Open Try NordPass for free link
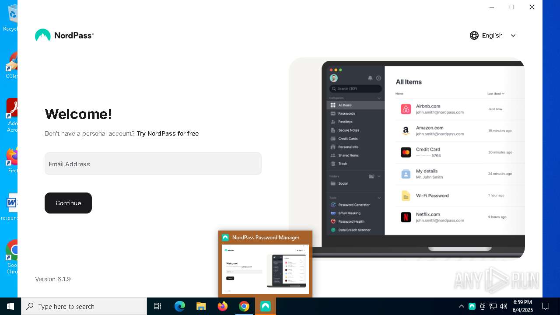This screenshot has width=560, height=315. click(x=168, y=133)
